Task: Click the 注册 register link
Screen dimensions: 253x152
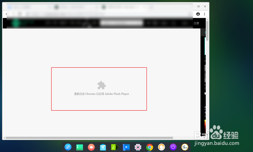Action: (196, 23)
